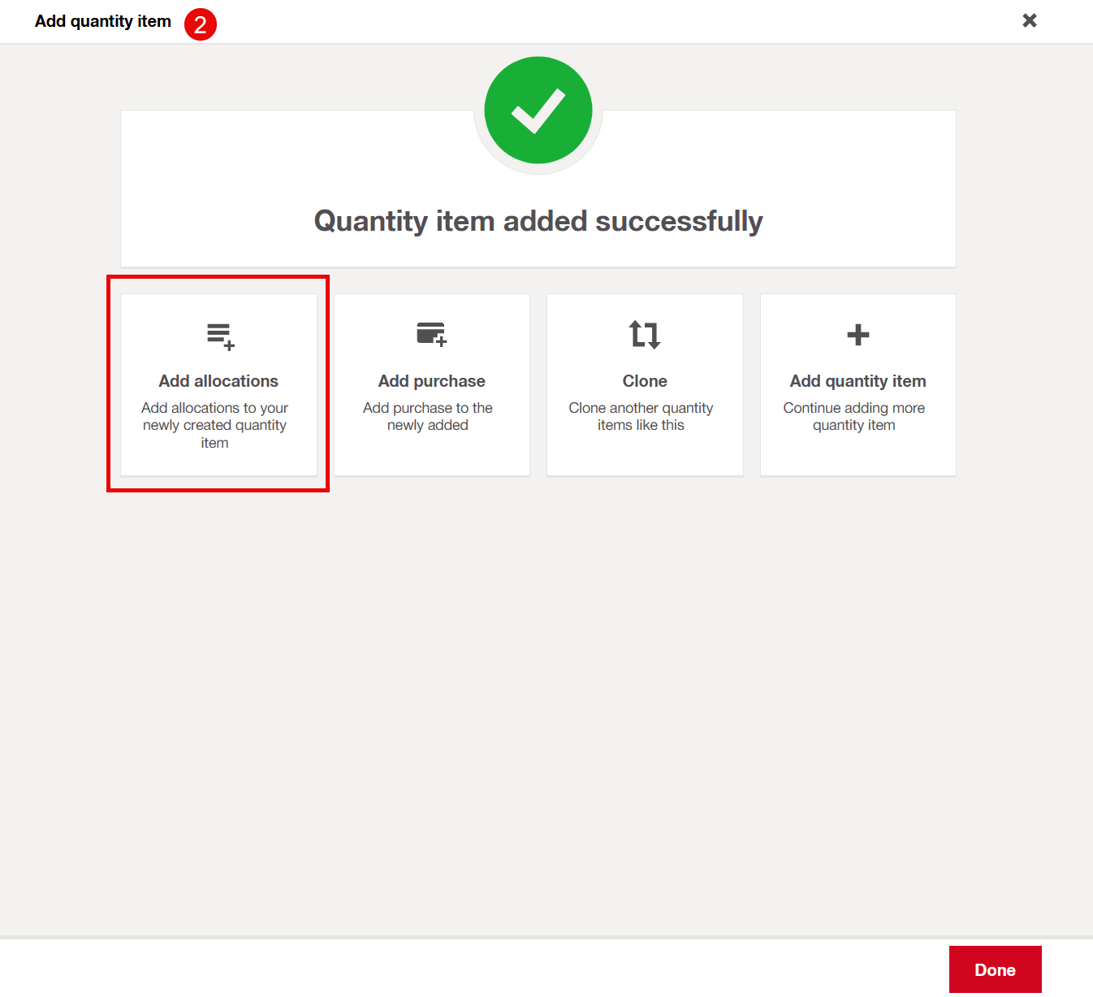The height and width of the screenshot is (997, 1093).
Task: Click the red number 2 badge
Action: [201, 24]
